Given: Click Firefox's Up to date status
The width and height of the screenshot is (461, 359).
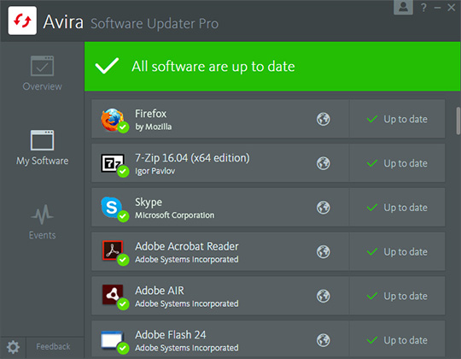Looking at the screenshot, I should [397, 119].
